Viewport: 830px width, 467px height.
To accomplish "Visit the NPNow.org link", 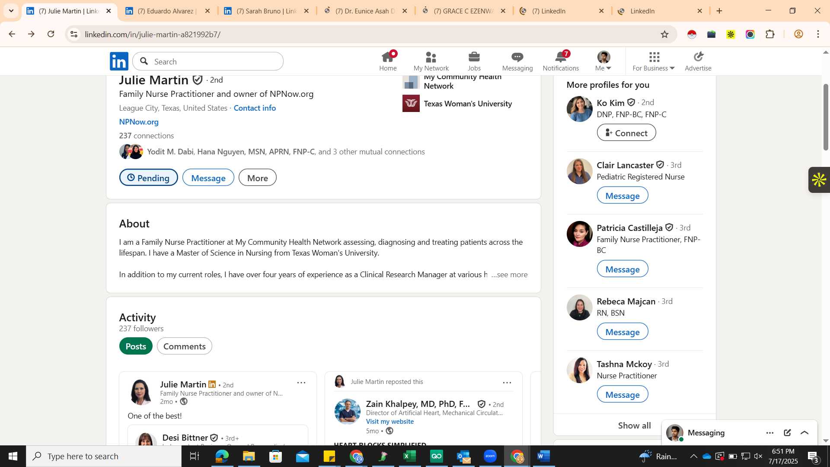I will (139, 122).
